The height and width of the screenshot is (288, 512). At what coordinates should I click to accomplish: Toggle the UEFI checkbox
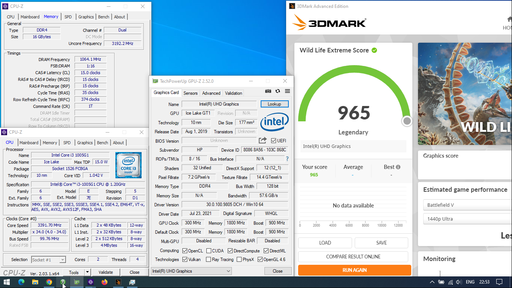273,141
